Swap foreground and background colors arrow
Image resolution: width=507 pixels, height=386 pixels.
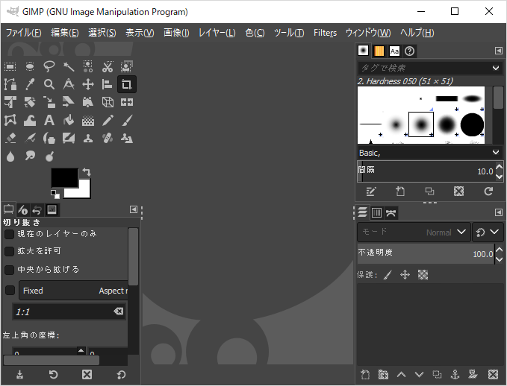click(x=87, y=171)
